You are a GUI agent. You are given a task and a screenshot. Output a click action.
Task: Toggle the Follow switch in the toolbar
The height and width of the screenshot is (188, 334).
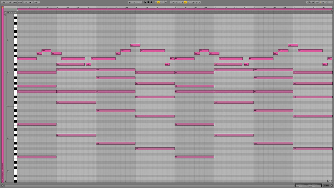(x=130, y=2)
